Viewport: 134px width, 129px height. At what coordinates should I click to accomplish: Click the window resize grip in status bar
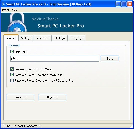[131, 126]
